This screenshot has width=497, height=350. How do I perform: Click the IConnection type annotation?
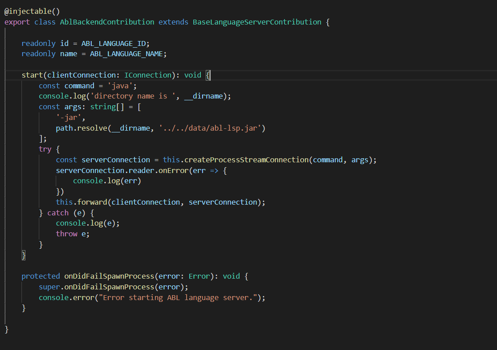pos(148,74)
